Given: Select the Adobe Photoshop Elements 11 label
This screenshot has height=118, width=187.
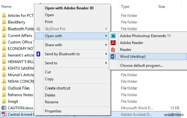Looking at the screenshot, I should coord(145,36).
